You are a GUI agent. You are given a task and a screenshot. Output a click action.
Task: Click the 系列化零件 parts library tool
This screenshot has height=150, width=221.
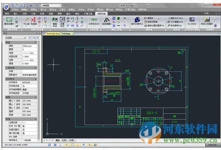click(x=137, y=21)
